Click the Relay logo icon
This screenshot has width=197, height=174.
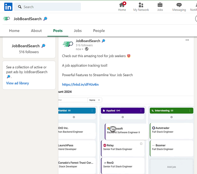(x=105, y=145)
